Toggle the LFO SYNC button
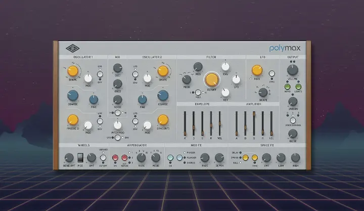The image size is (364, 211). [x=271, y=74]
